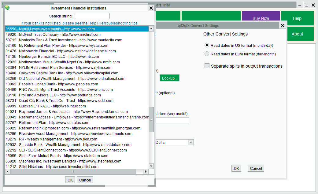The height and width of the screenshot is (194, 318).
Task: Open Help in the main window
Action: 297,18
